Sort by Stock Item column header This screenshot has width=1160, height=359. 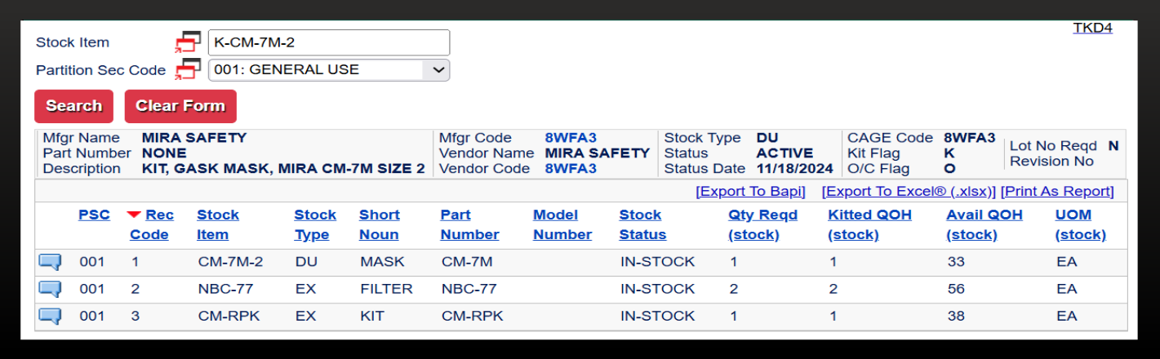coord(218,224)
